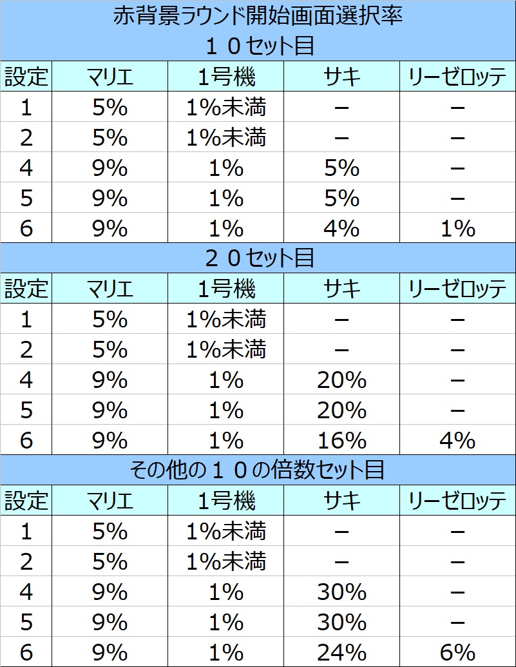Viewport: 516px width, 667px height.
Task: Select 30% サキ cell for 設定5
Action: tap(341, 622)
